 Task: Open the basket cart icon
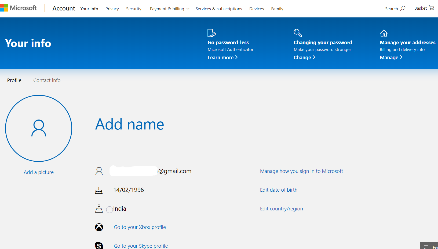pyautogui.click(x=432, y=8)
